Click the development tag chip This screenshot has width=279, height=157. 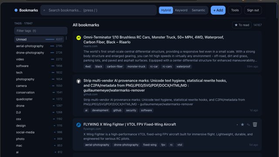coord(100,110)
